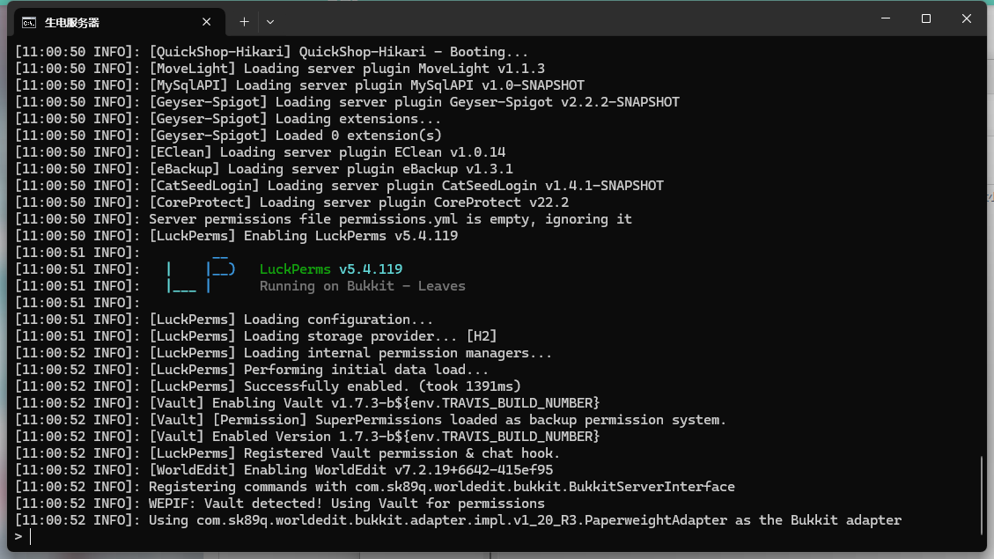This screenshot has width=994, height=559.
Task: Click the 'MoveLight v1.1.3' log line
Action: 280,69
